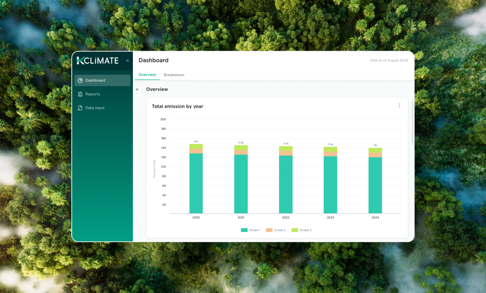Click the Data Input file icon
486x293 pixels.
(x=80, y=108)
